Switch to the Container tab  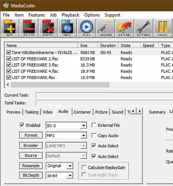(x=82, y=112)
